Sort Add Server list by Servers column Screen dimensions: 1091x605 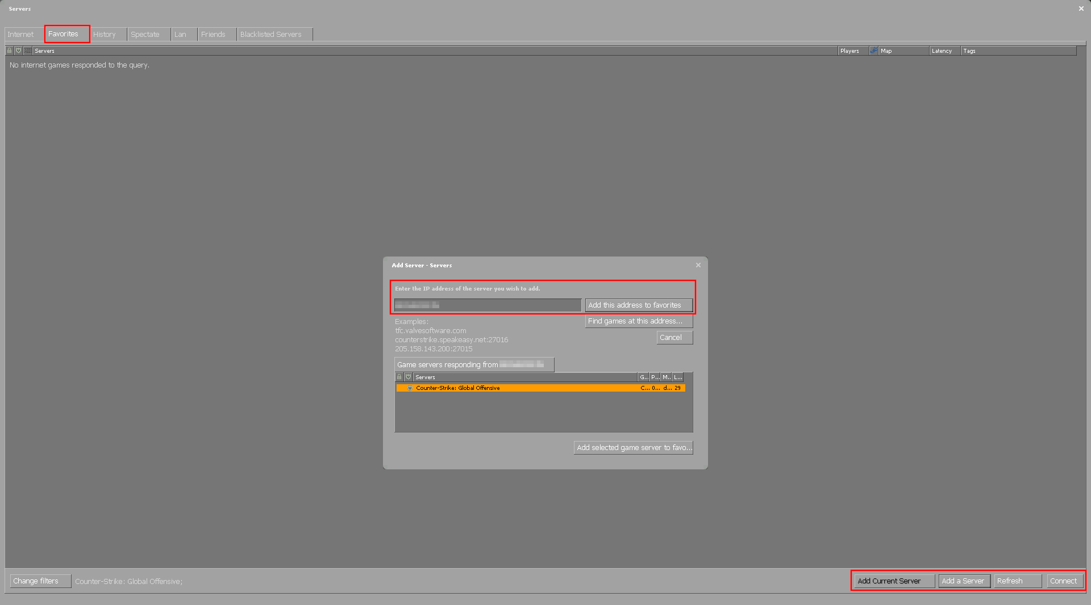[525, 377]
